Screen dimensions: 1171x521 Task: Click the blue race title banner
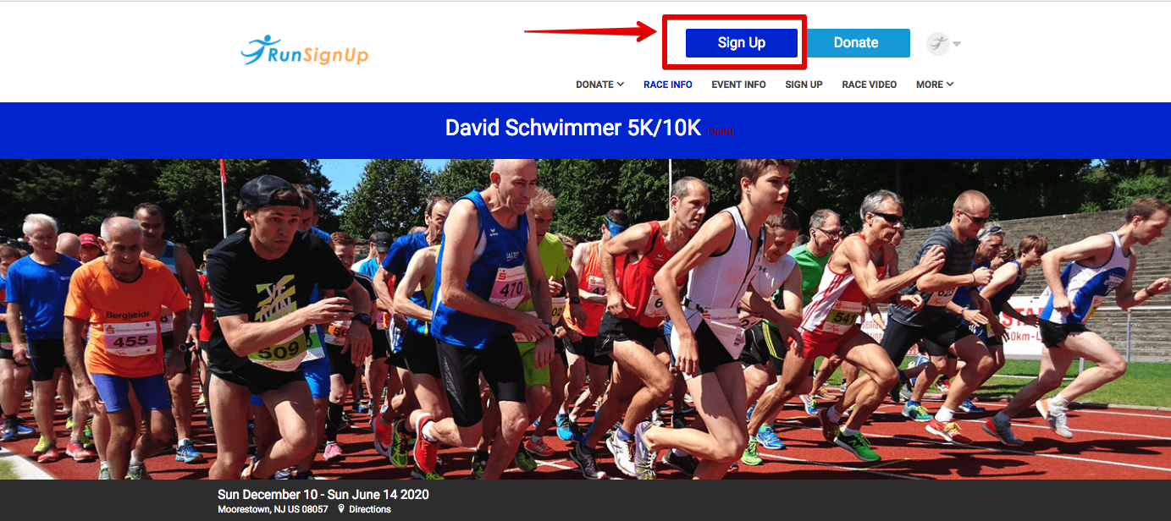point(585,130)
